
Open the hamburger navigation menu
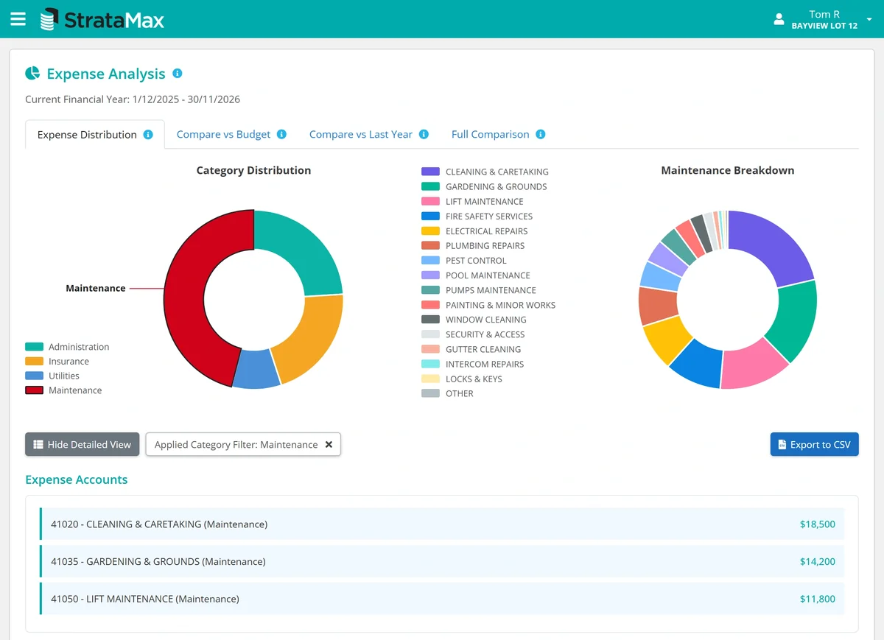18,19
